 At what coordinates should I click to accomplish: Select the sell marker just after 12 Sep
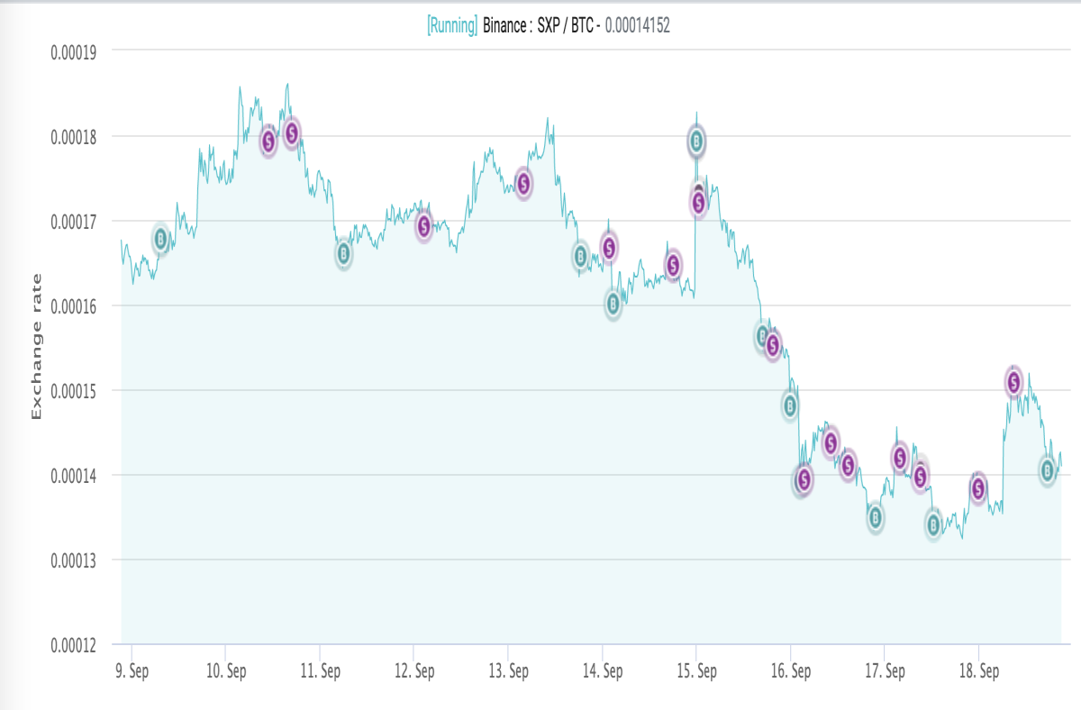(424, 225)
